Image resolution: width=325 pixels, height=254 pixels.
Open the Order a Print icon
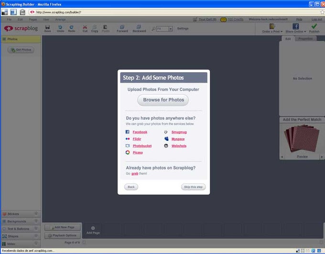pos(272,26)
